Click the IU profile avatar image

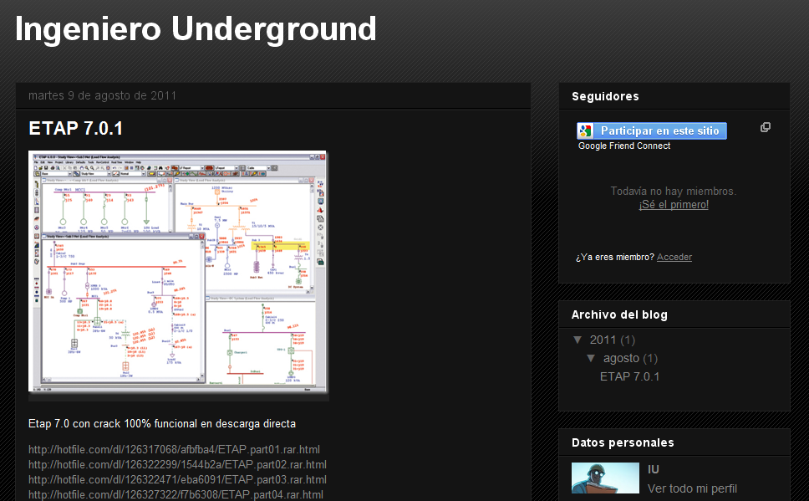click(605, 478)
